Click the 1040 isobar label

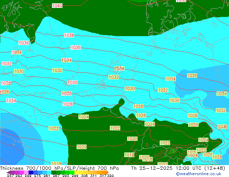[57, 6]
